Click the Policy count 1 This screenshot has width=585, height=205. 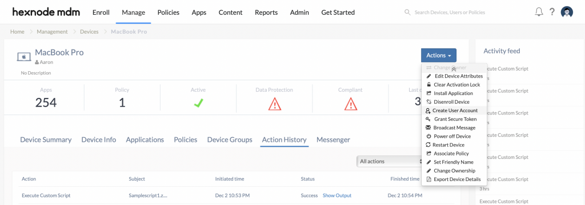pyautogui.click(x=122, y=102)
